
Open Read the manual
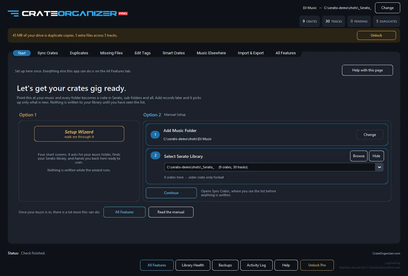pyautogui.click(x=171, y=212)
